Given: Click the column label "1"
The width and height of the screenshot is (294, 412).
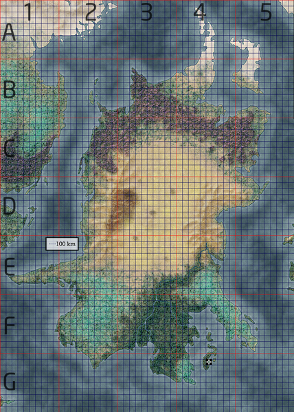Looking at the screenshot, I should point(28,12).
